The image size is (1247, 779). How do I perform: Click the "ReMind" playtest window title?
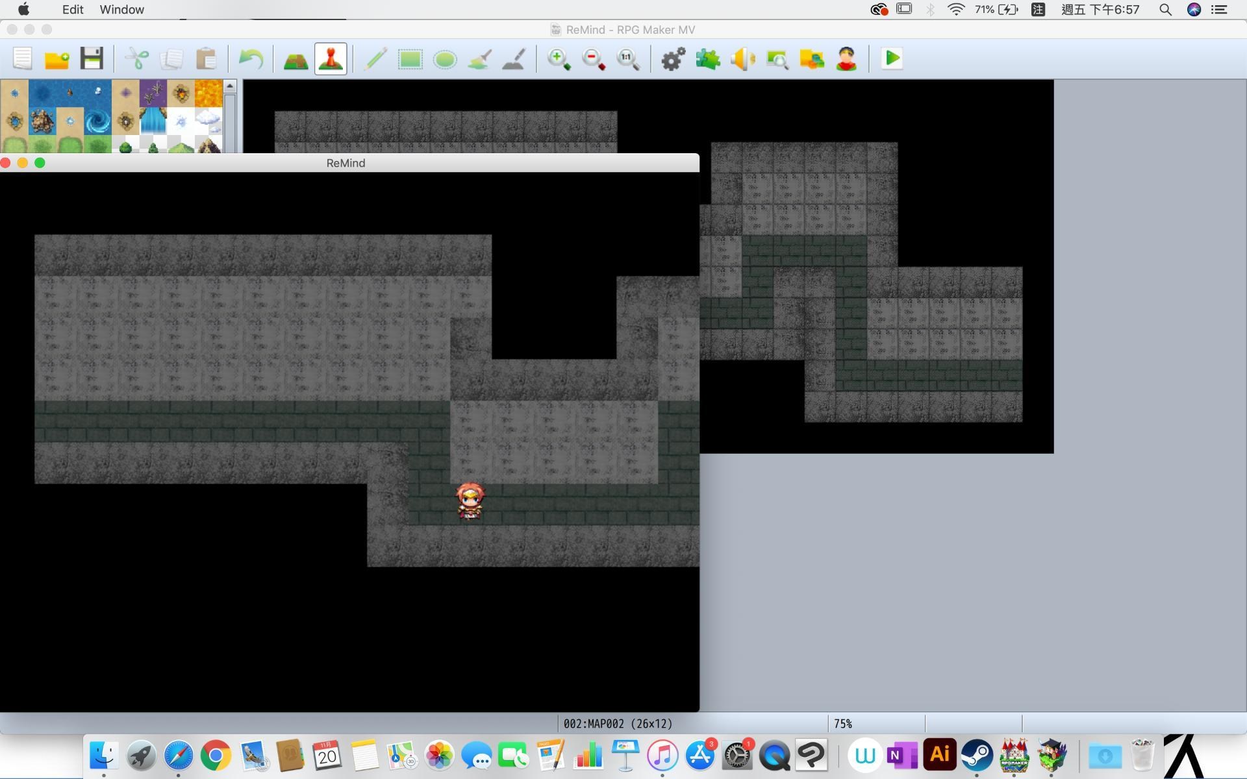[x=346, y=163]
